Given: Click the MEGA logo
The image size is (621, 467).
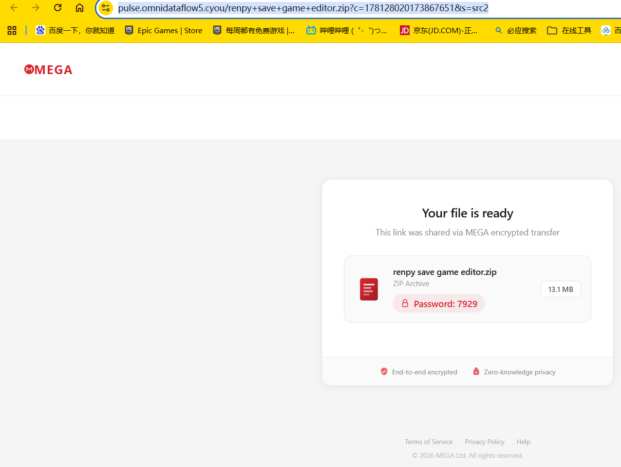Looking at the screenshot, I should (48, 70).
